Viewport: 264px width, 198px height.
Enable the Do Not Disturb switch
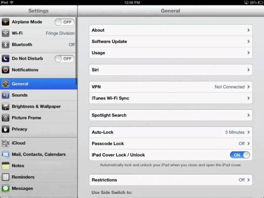pos(64,59)
